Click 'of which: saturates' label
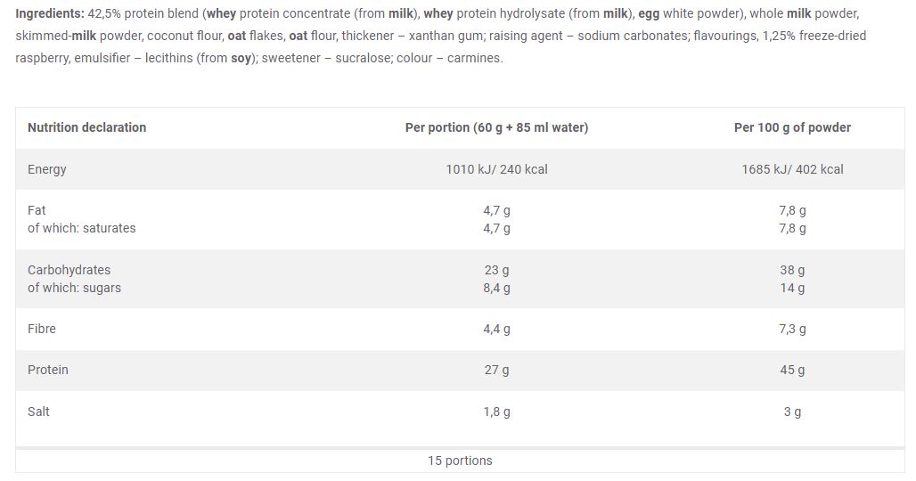The image size is (916, 481). 81,228
